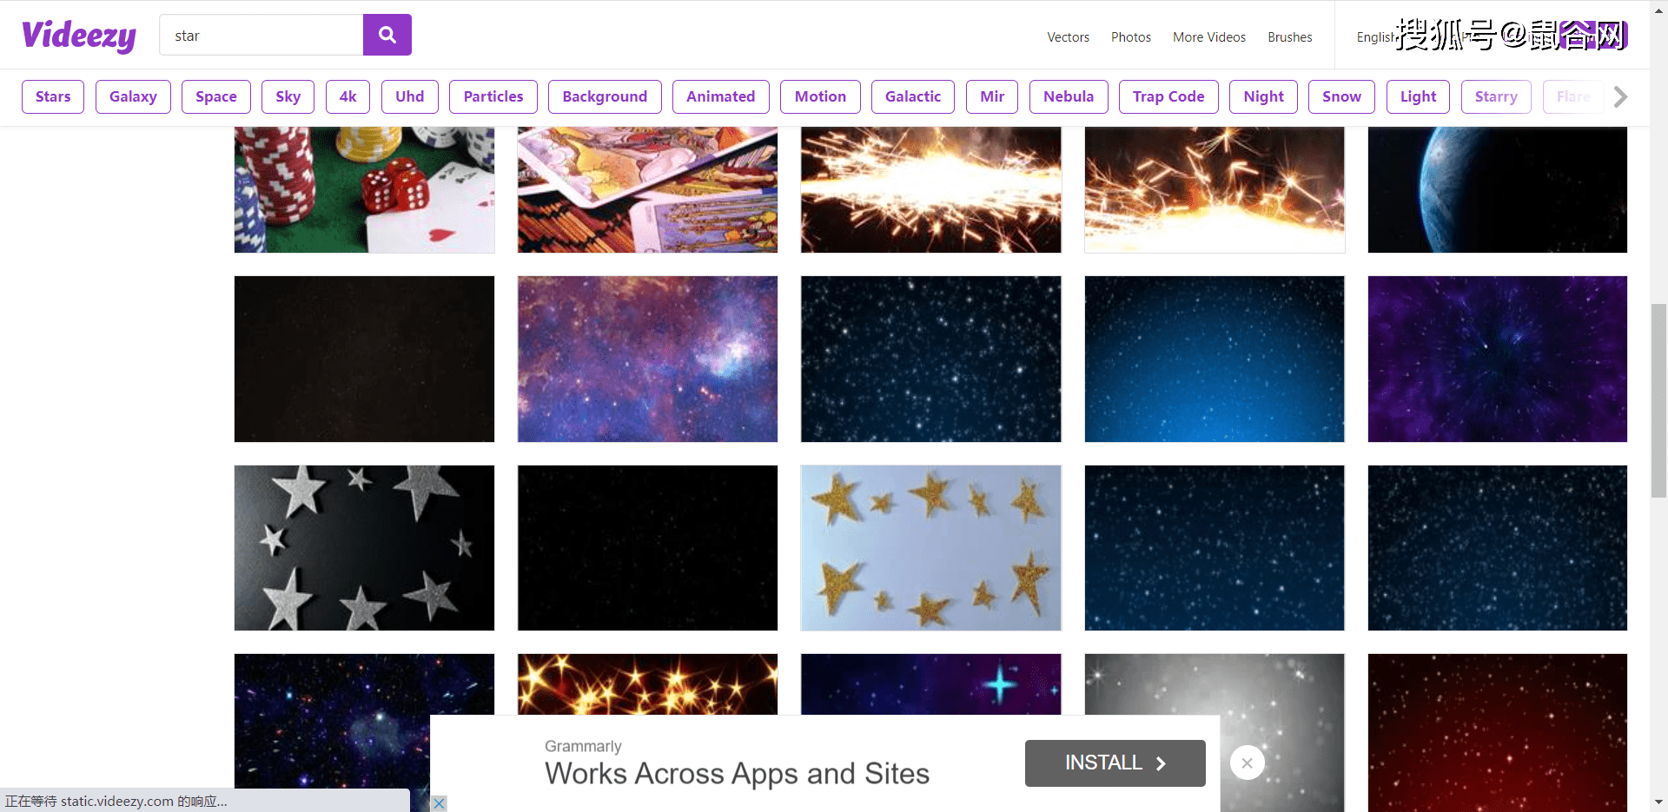1668x812 pixels.
Task: Open the Videezy logo homepage
Action: coord(79,36)
